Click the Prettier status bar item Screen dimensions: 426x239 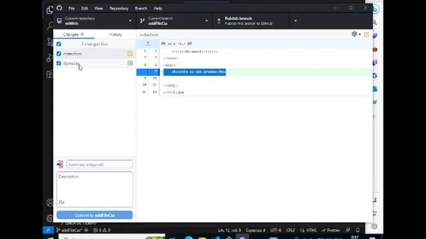pyautogui.click(x=331, y=230)
